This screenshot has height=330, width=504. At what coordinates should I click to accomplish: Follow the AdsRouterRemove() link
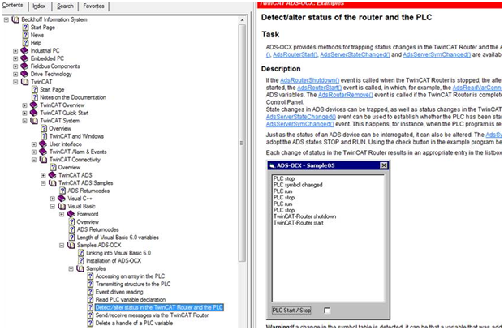pos(345,95)
